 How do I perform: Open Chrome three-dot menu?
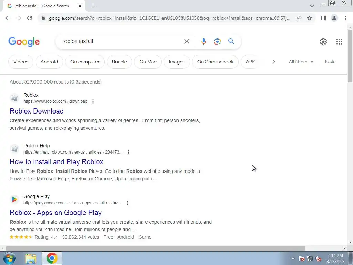[345, 18]
